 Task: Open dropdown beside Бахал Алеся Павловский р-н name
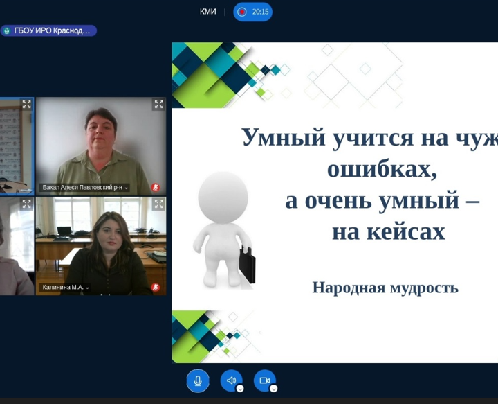tap(127, 188)
